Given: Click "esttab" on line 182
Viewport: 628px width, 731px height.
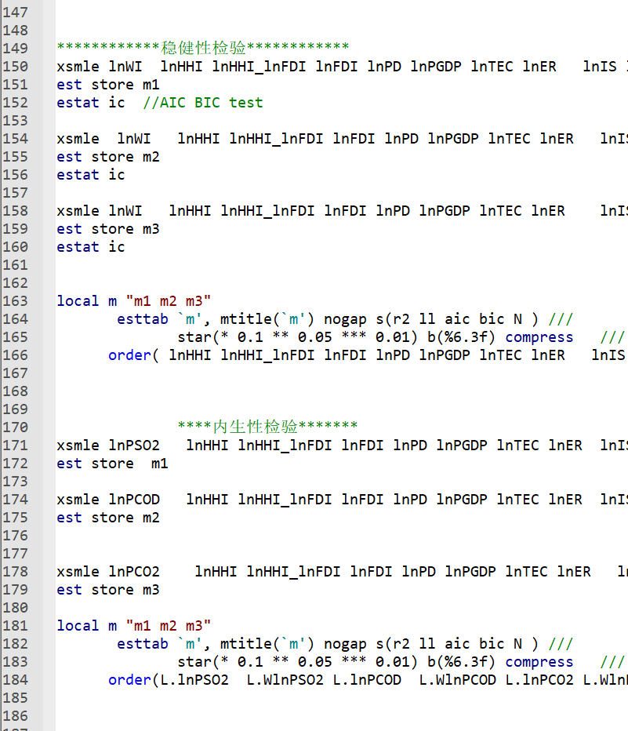Looking at the screenshot, I should click(142, 644).
